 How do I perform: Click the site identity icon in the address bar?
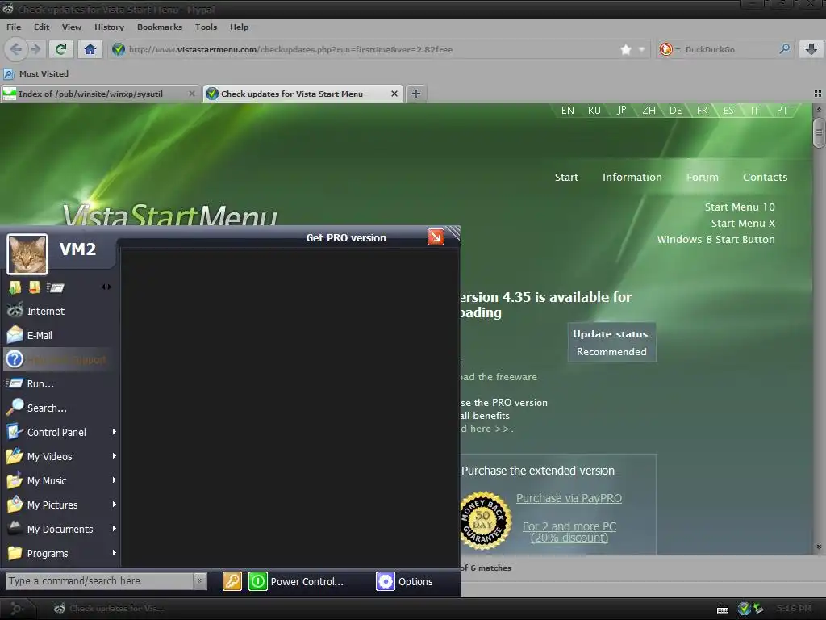[119, 49]
